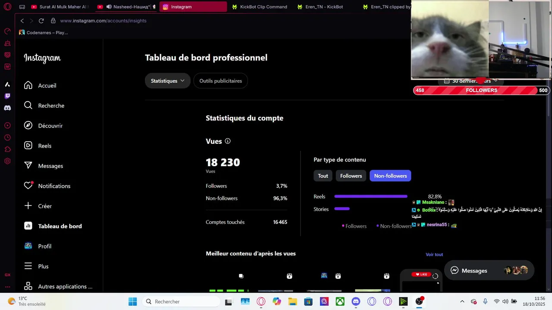Image resolution: width=552 pixels, height=310 pixels.
Task: Open the Découvrir compass icon
Action: (x=28, y=125)
